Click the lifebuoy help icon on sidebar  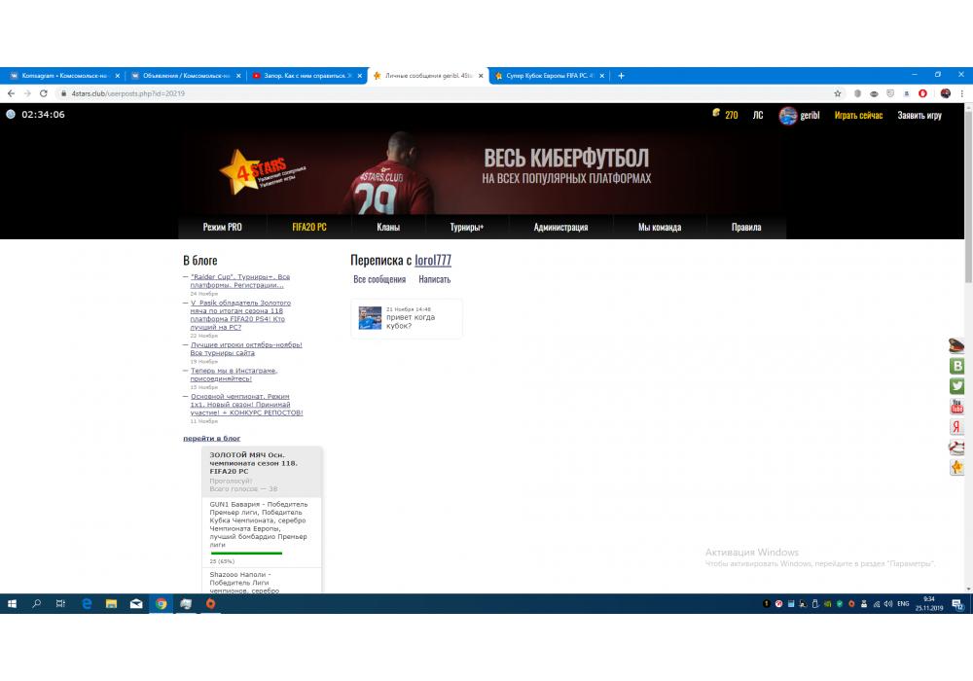click(x=957, y=448)
